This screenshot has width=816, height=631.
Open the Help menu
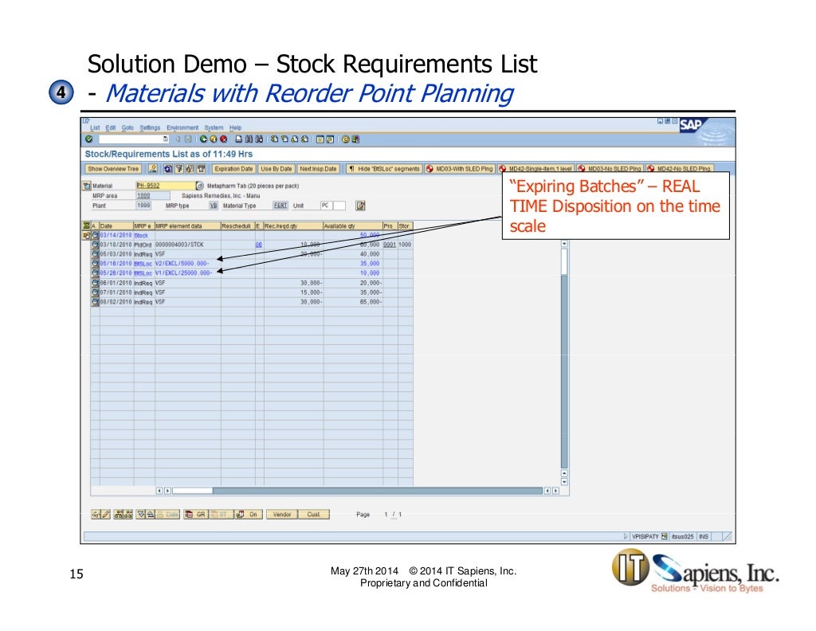tap(236, 127)
